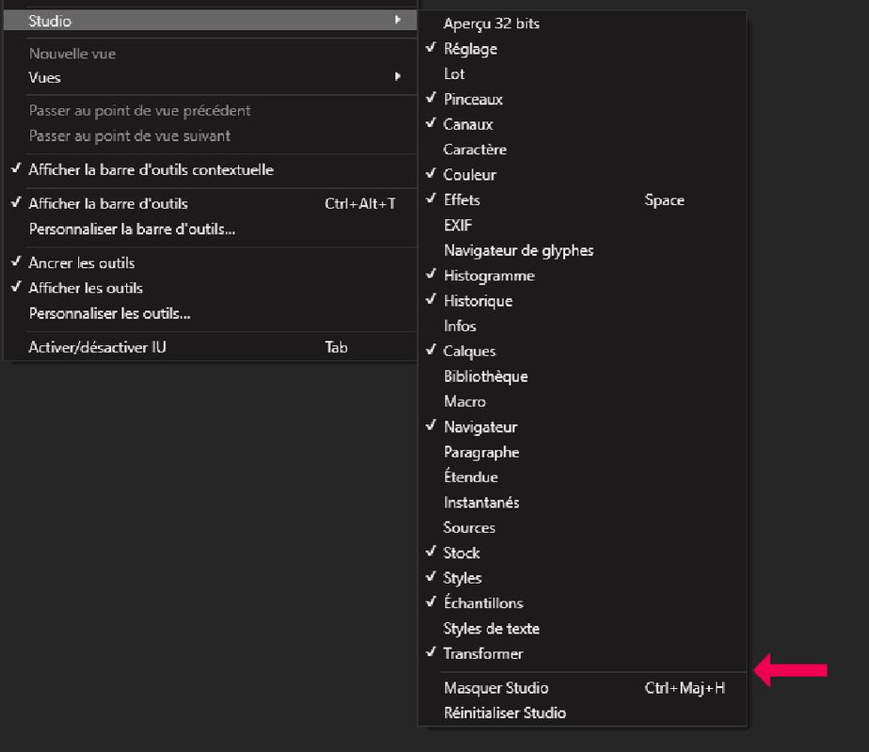Image resolution: width=869 pixels, height=752 pixels.
Task: Show the Styles de texte panel
Action: 582,629
